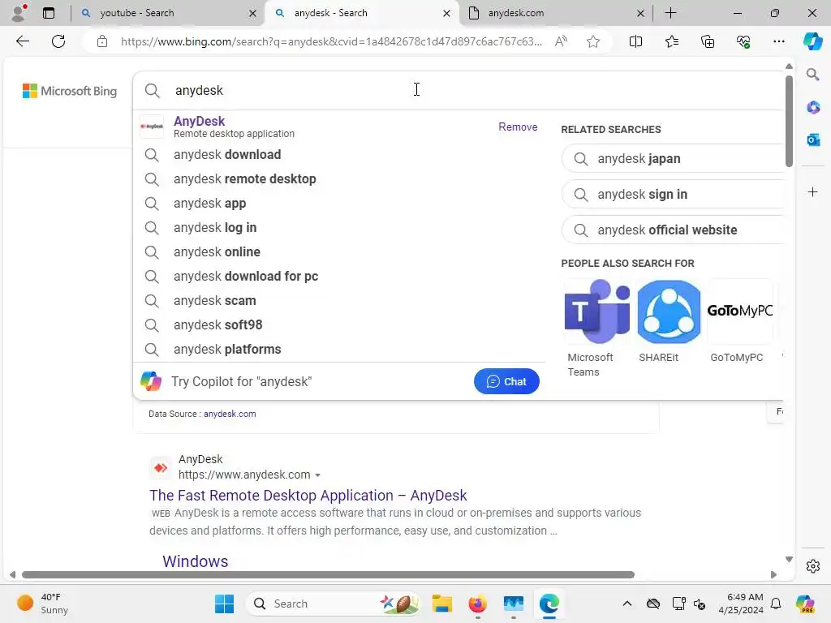Open the Edge profile icon
Screen dimensions: 831x623
click(x=19, y=12)
